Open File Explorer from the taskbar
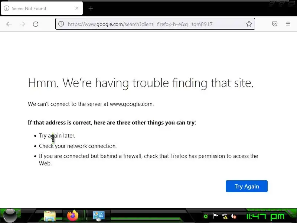Image resolution: width=297 pixels, height=223 pixels. (50, 216)
